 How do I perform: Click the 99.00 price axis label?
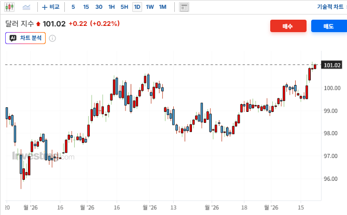click(x=330, y=111)
